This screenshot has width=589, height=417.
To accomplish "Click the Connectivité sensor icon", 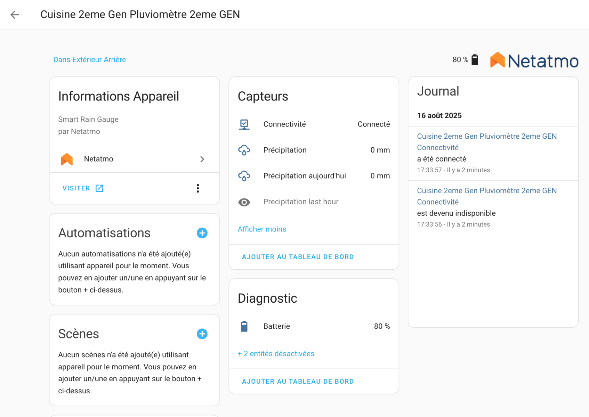I will click(x=244, y=124).
